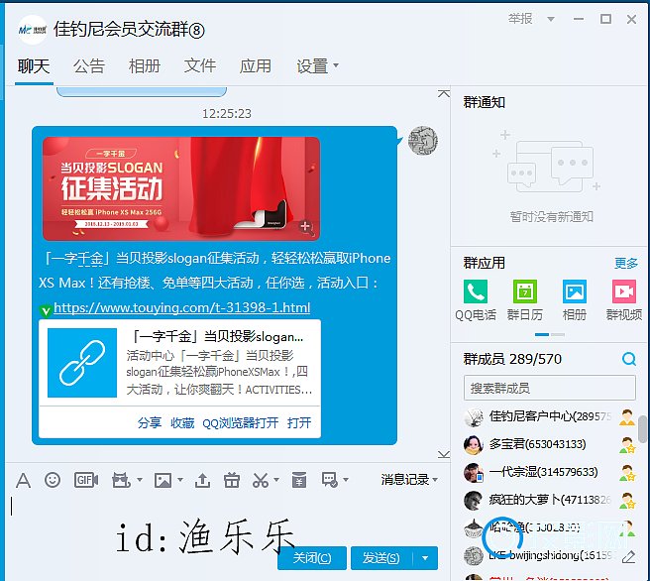Image resolution: width=650 pixels, height=581 pixels.
Task: Select member 疯狂的大萝卜
Action: [550, 500]
